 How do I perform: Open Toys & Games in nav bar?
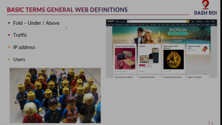pyautogui.click(x=192, y=25)
